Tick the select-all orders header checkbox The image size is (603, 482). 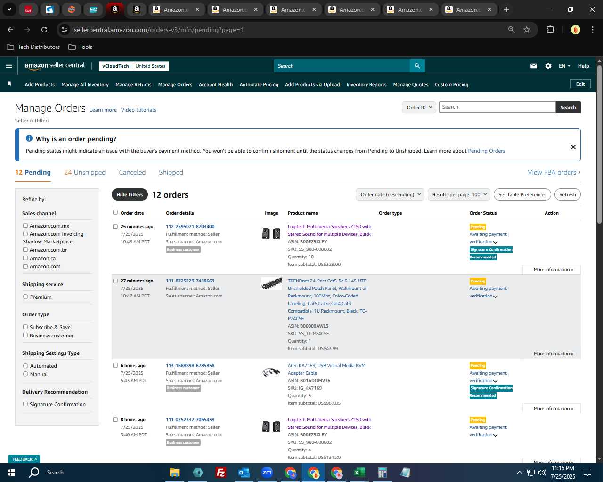coord(115,212)
